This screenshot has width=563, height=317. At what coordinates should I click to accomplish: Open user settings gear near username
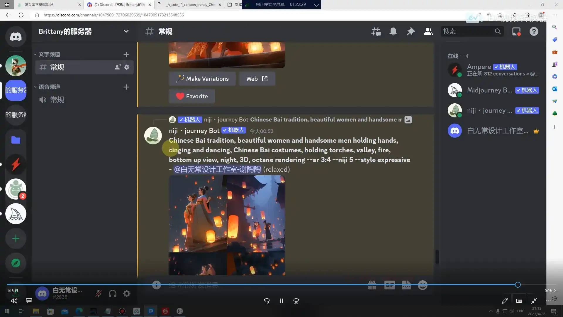pyautogui.click(x=127, y=294)
